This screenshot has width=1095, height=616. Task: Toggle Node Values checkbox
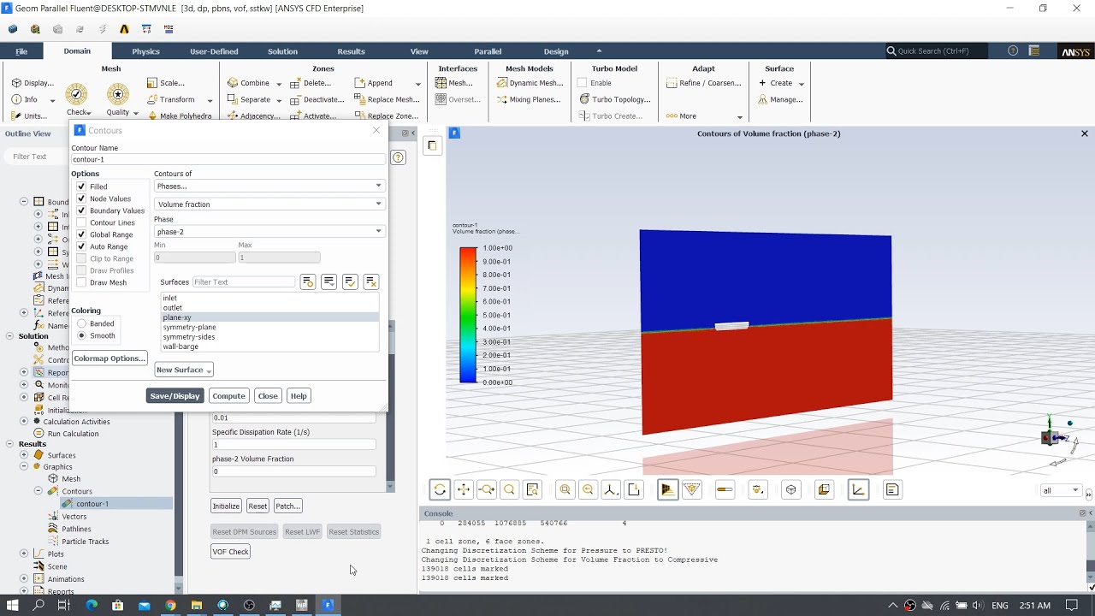coord(81,198)
